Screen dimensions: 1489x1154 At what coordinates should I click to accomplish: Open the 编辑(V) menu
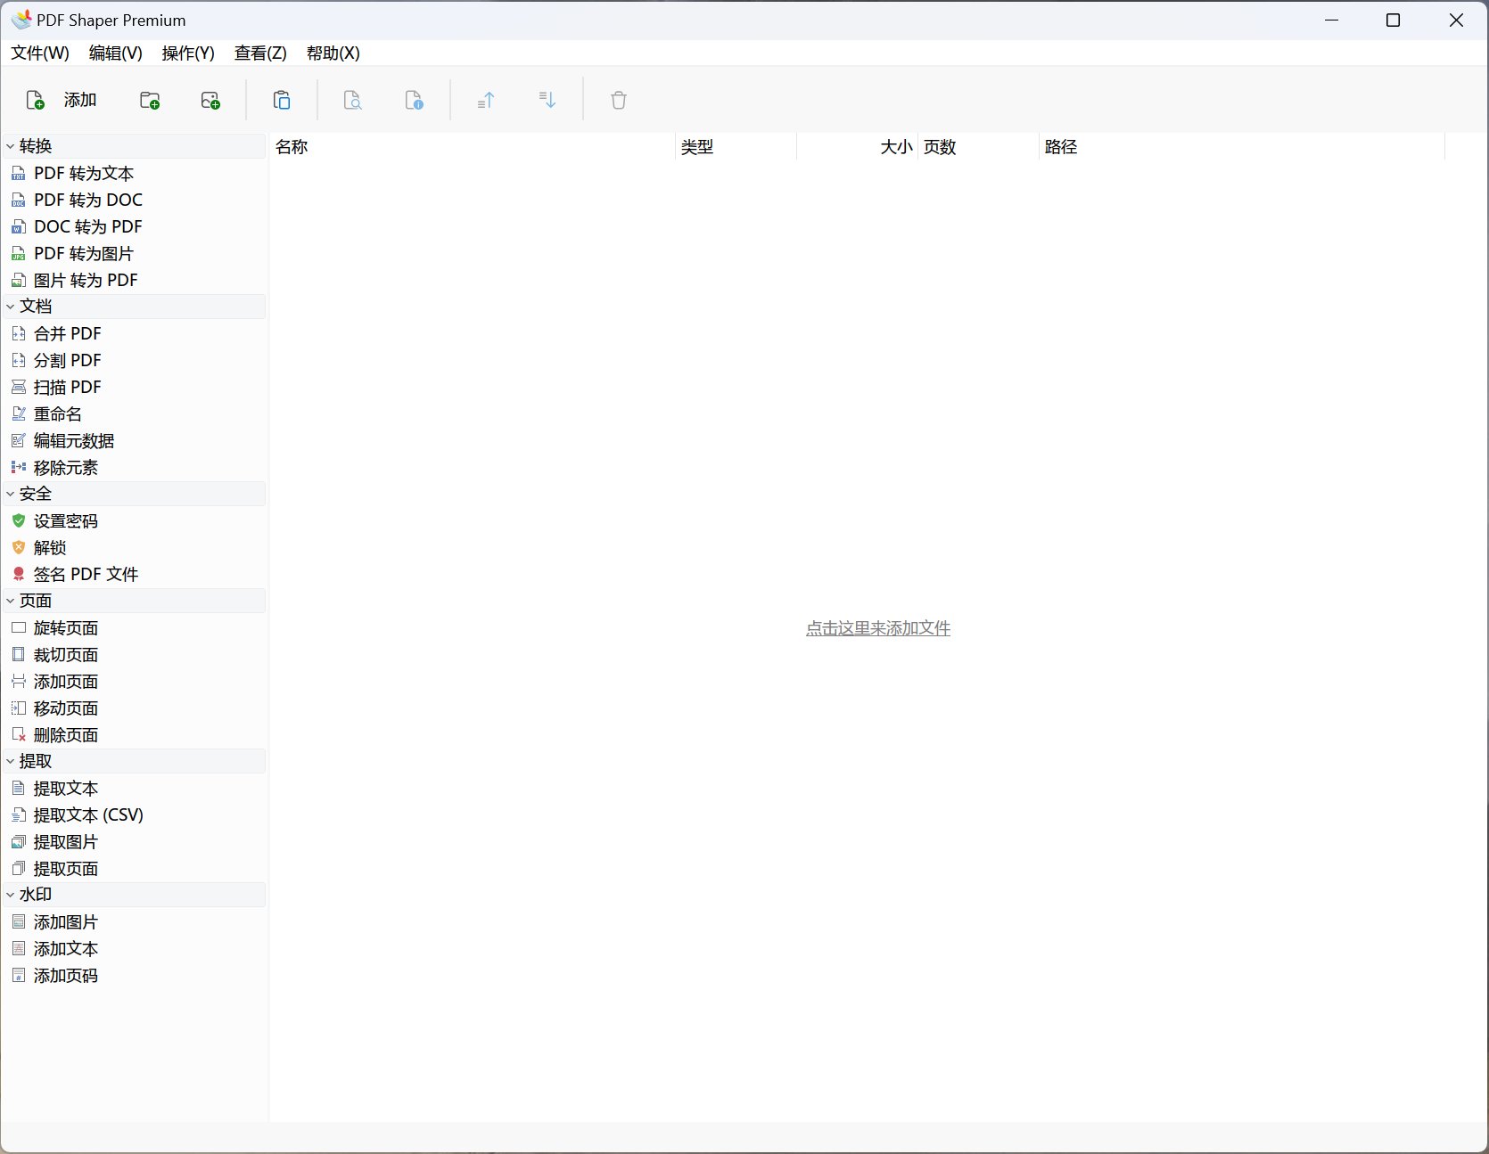(116, 53)
